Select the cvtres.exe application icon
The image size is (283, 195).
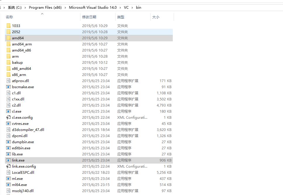[8, 123]
